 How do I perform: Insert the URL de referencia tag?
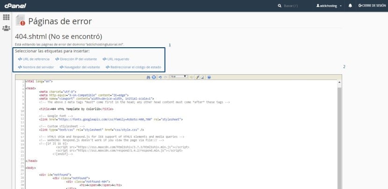(34, 59)
